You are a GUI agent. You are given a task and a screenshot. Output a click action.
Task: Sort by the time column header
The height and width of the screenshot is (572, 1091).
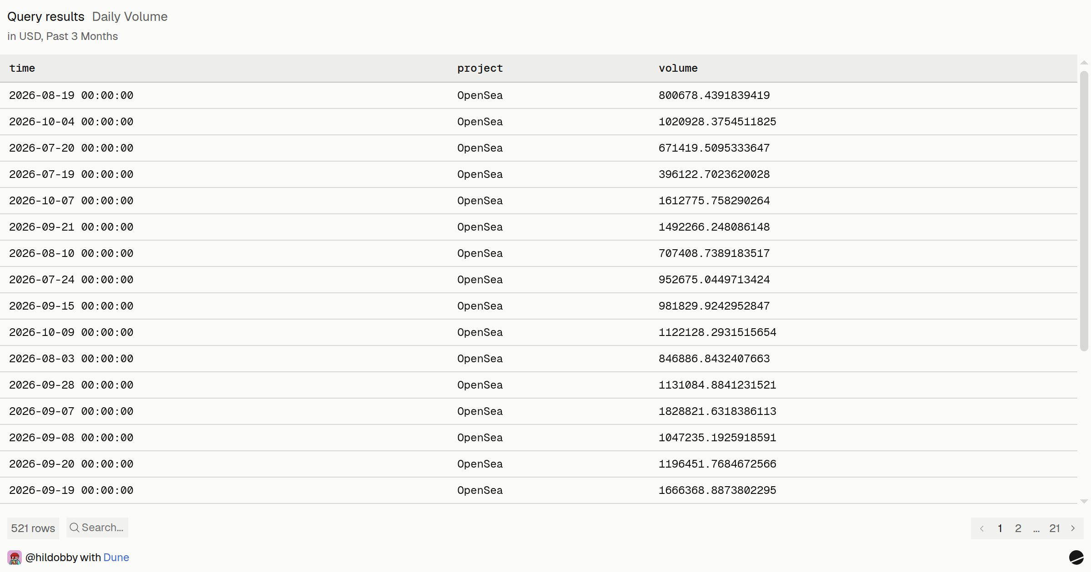22,68
